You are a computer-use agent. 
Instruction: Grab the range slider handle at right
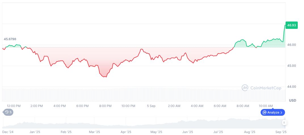[x=284, y=123]
